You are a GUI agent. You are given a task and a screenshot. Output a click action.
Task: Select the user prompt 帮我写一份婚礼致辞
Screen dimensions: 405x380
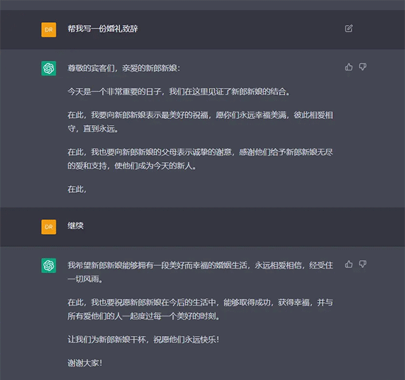point(103,28)
